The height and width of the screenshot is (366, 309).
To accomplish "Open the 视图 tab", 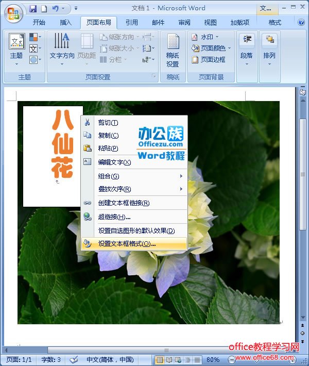I will point(210,22).
